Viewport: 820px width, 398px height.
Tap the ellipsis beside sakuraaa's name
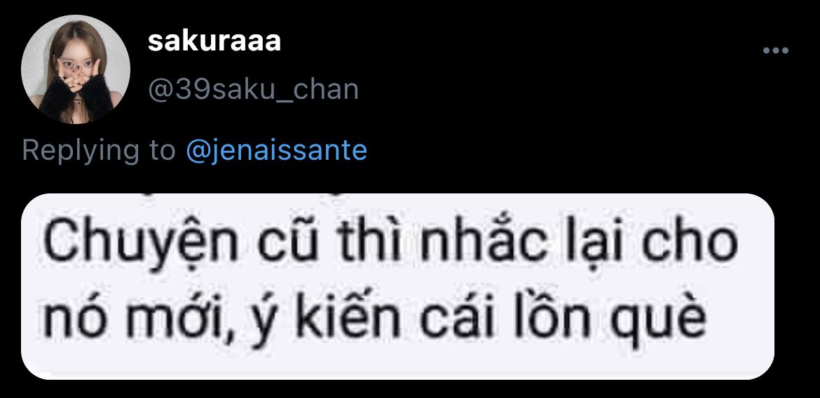click(x=775, y=50)
